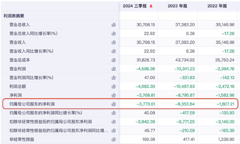This screenshot has height=144, width=240.
Task: Select the 2023 年报 column header
Action: click(177, 6)
